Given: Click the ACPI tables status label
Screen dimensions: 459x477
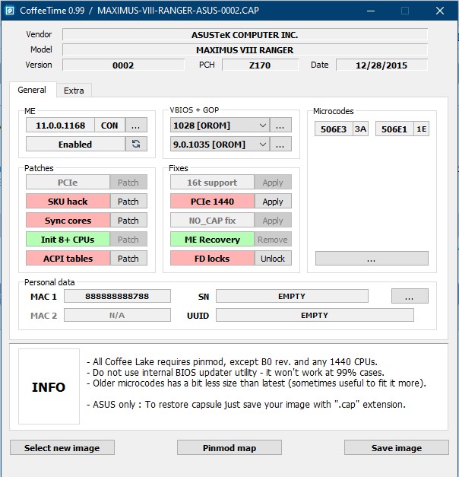Looking at the screenshot, I should point(68,258).
